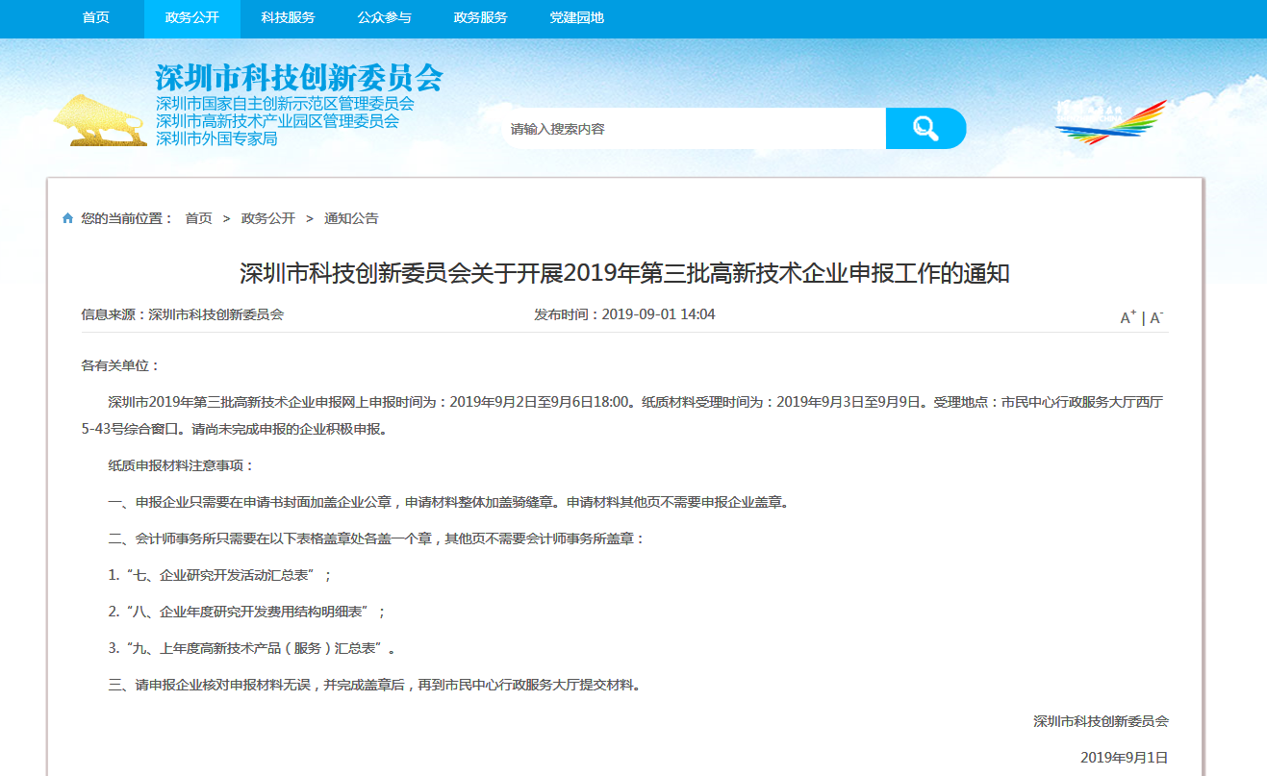Click the magnifying glass search icon
Screen dimensions: 1267x776
(x=925, y=127)
